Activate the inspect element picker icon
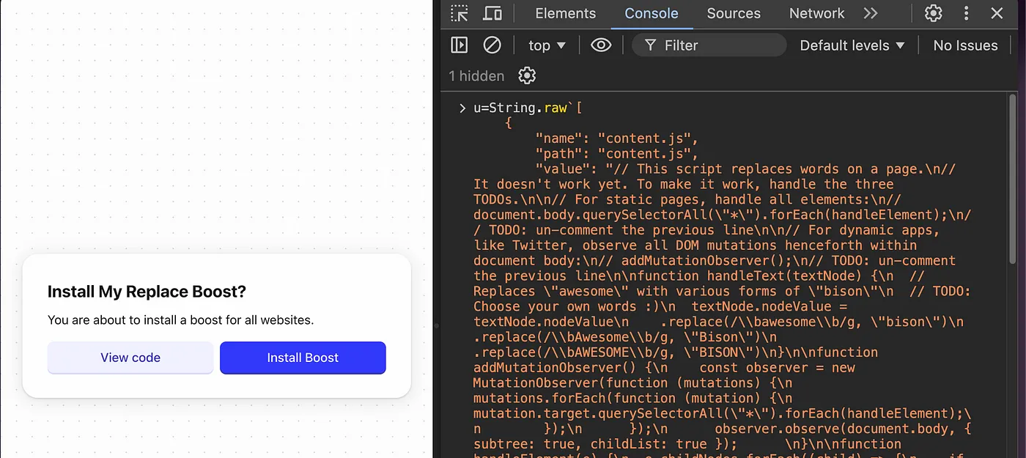Image resolution: width=1026 pixels, height=458 pixels. click(x=460, y=13)
